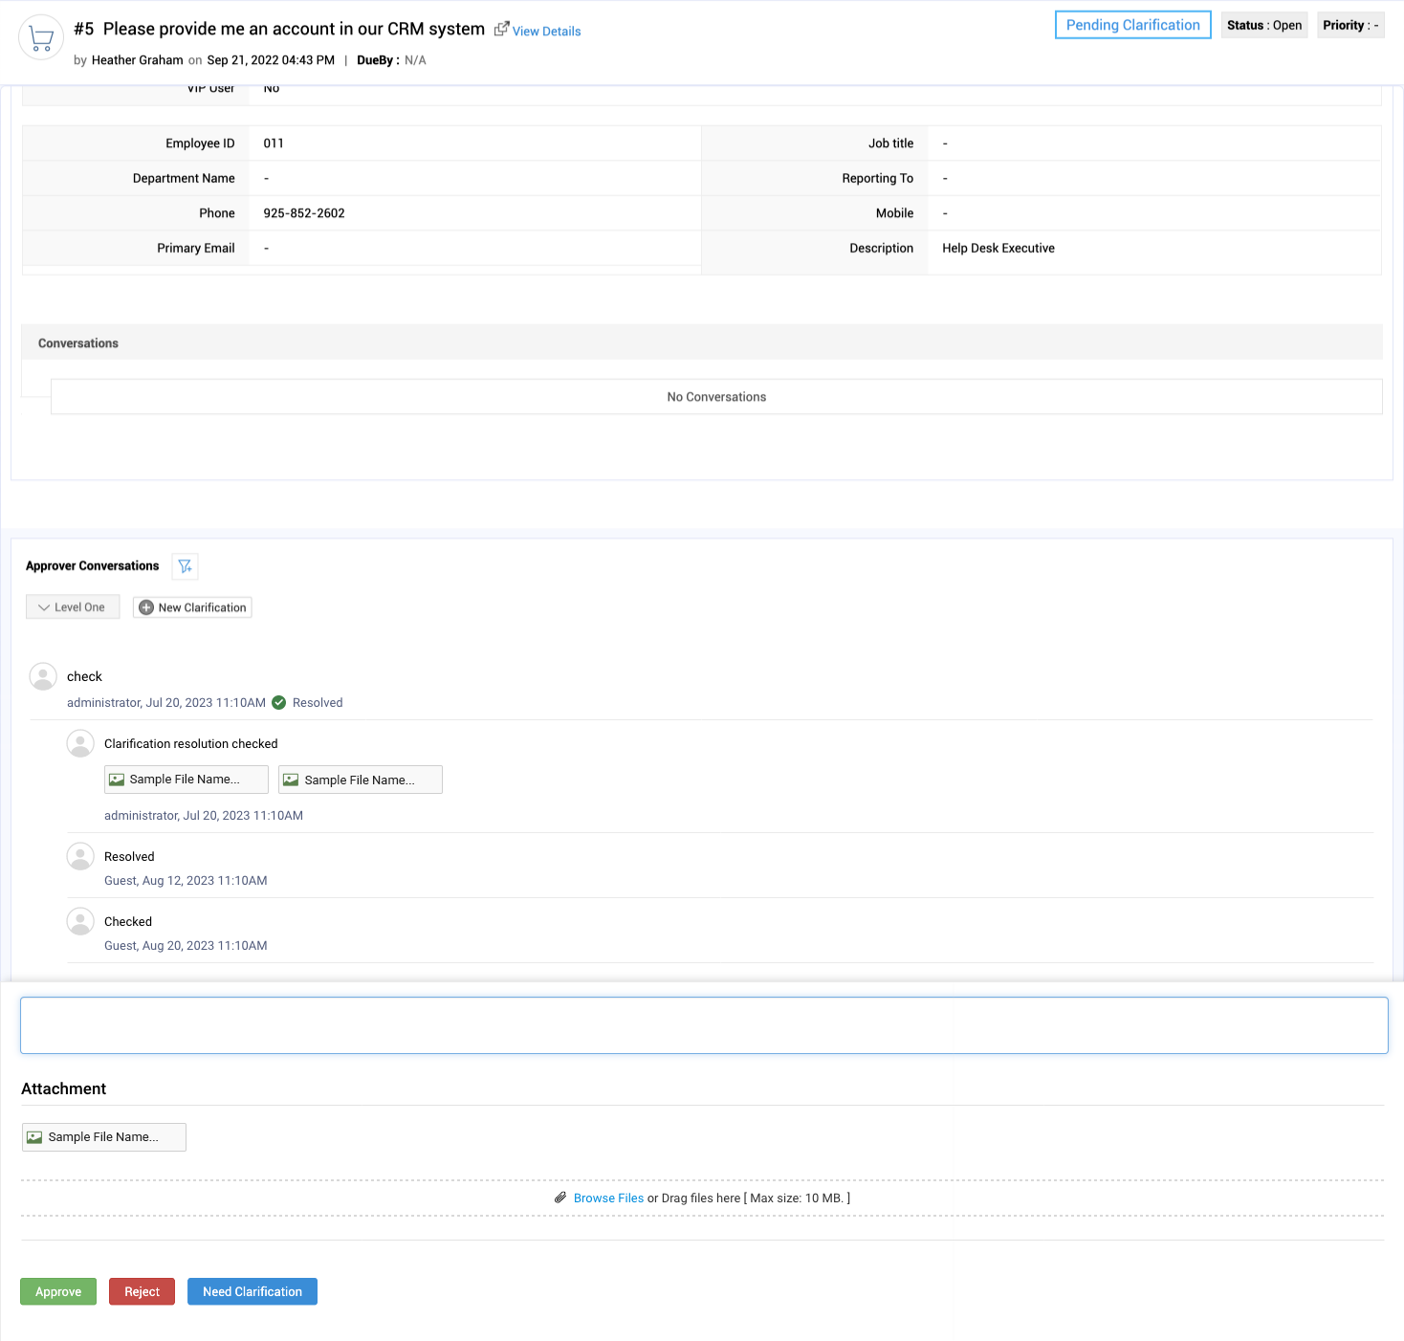Open second Sample File Name in clarification reply
The width and height of the screenshot is (1404, 1341).
pyautogui.click(x=360, y=780)
